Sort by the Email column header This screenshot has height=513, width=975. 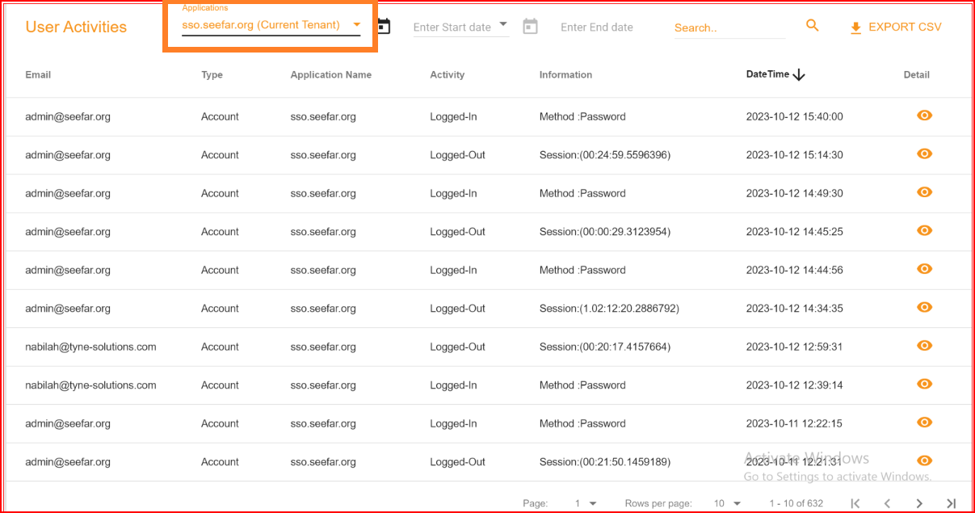point(38,75)
